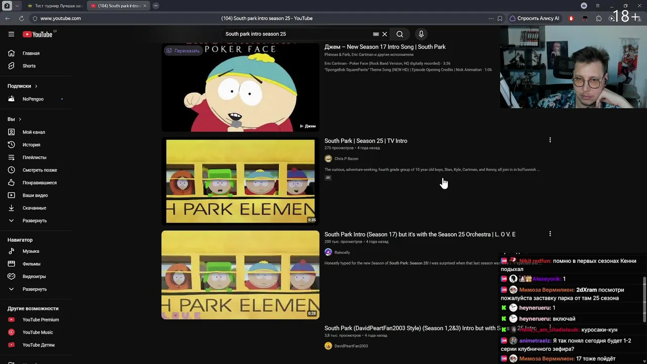Open the Джем – New Season 17 Intro Song title
647x364 pixels.
(x=385, y=47)
